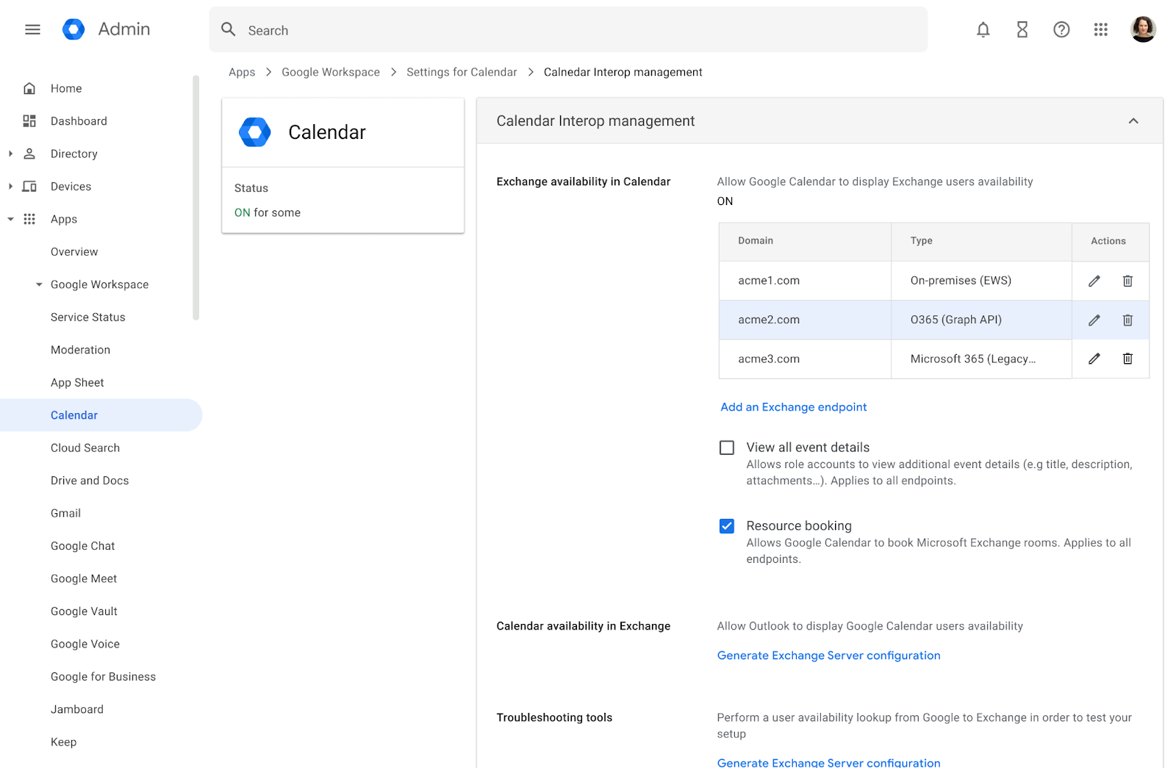Open Gmail settings in sidebar
This screenshot has height=768, width=1176.
point(65,513)
